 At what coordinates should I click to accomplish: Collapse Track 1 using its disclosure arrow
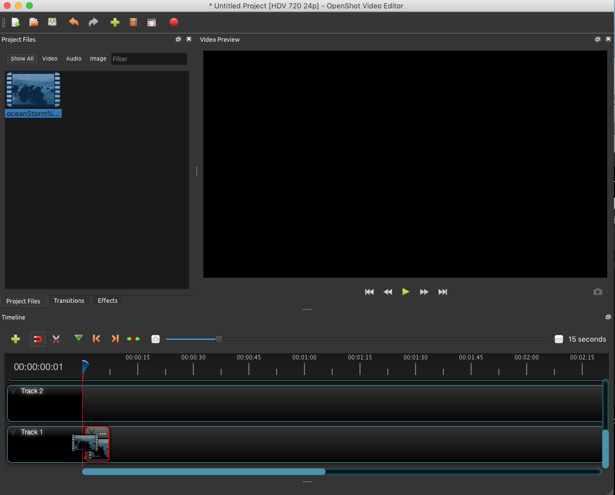click(13, 432)
